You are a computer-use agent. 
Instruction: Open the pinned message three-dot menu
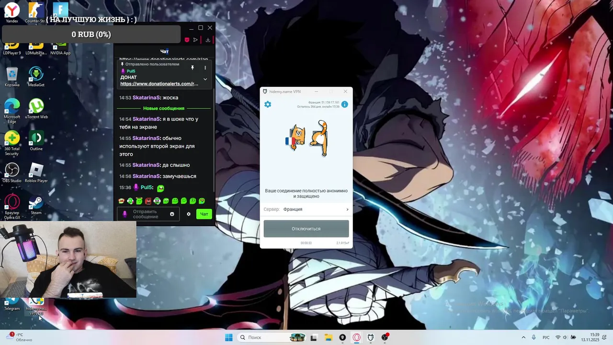(x=205, y=68)
